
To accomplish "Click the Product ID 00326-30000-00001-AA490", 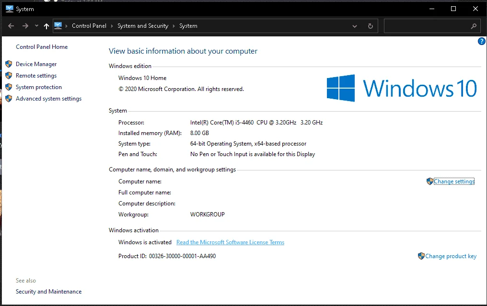I will pyautogui.click(x=182, y=256).
